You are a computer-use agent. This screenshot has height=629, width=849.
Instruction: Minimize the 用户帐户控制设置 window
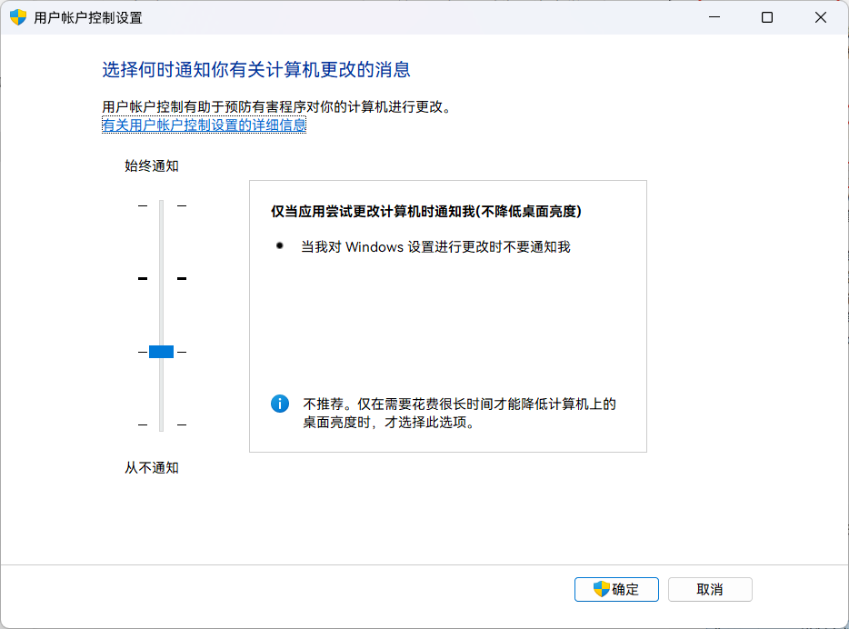click(x=714, y=17)
